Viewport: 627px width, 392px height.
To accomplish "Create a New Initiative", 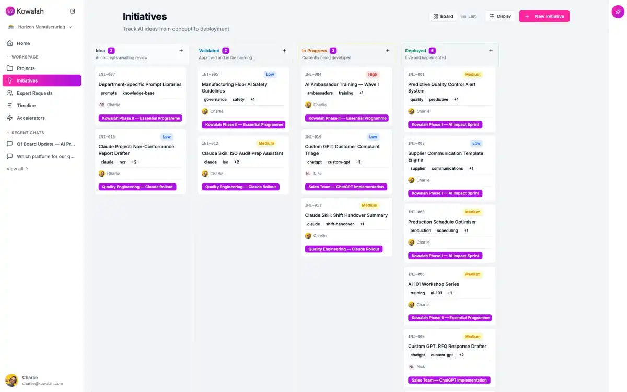I will (544, 16).
